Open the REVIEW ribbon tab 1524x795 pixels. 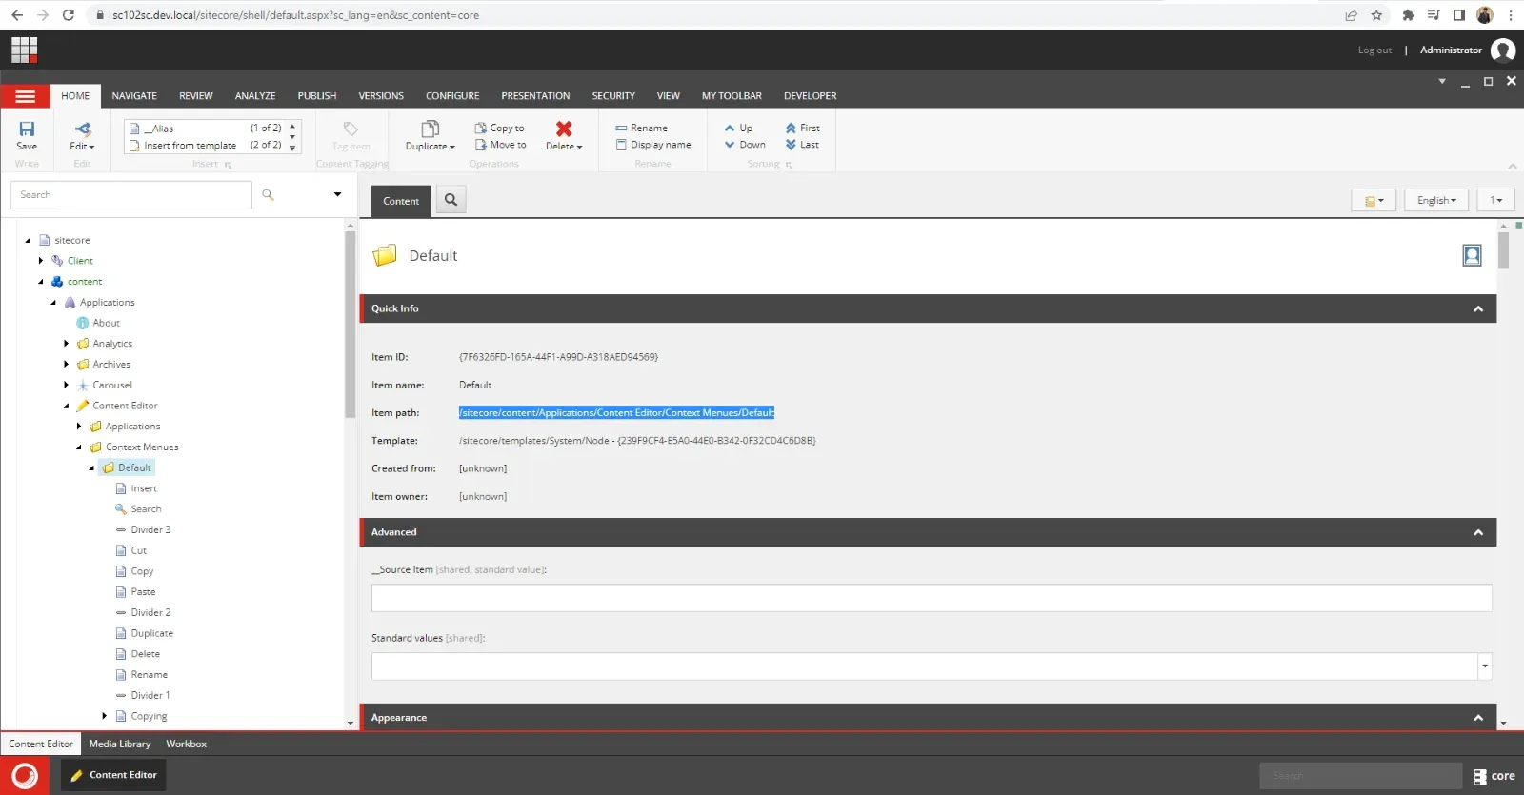(x=196, y=96)
